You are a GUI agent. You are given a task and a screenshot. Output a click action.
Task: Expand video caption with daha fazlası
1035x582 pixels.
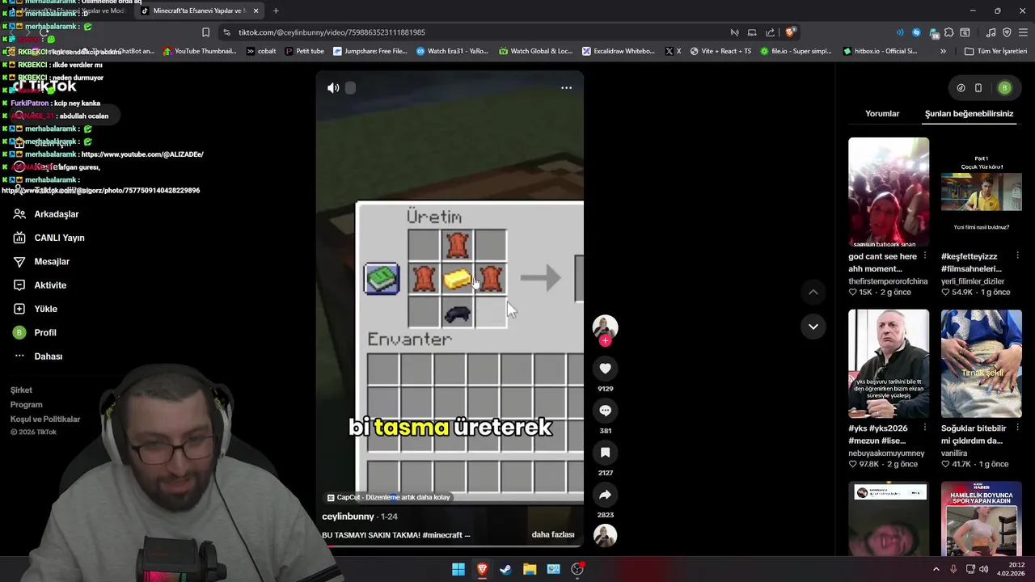[x=553, y=534]
